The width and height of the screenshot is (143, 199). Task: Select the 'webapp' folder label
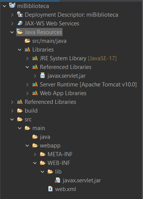pyautogui.click(x=50, y=146)
